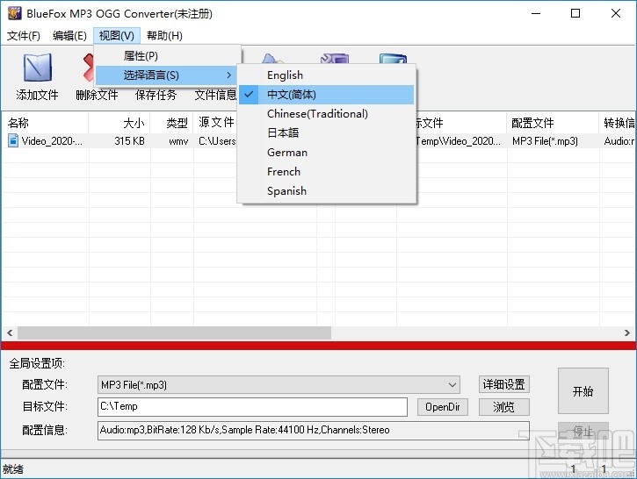Click the 保存任务 toolbar label
The image size is (637, 479).
tap(156, 95)
